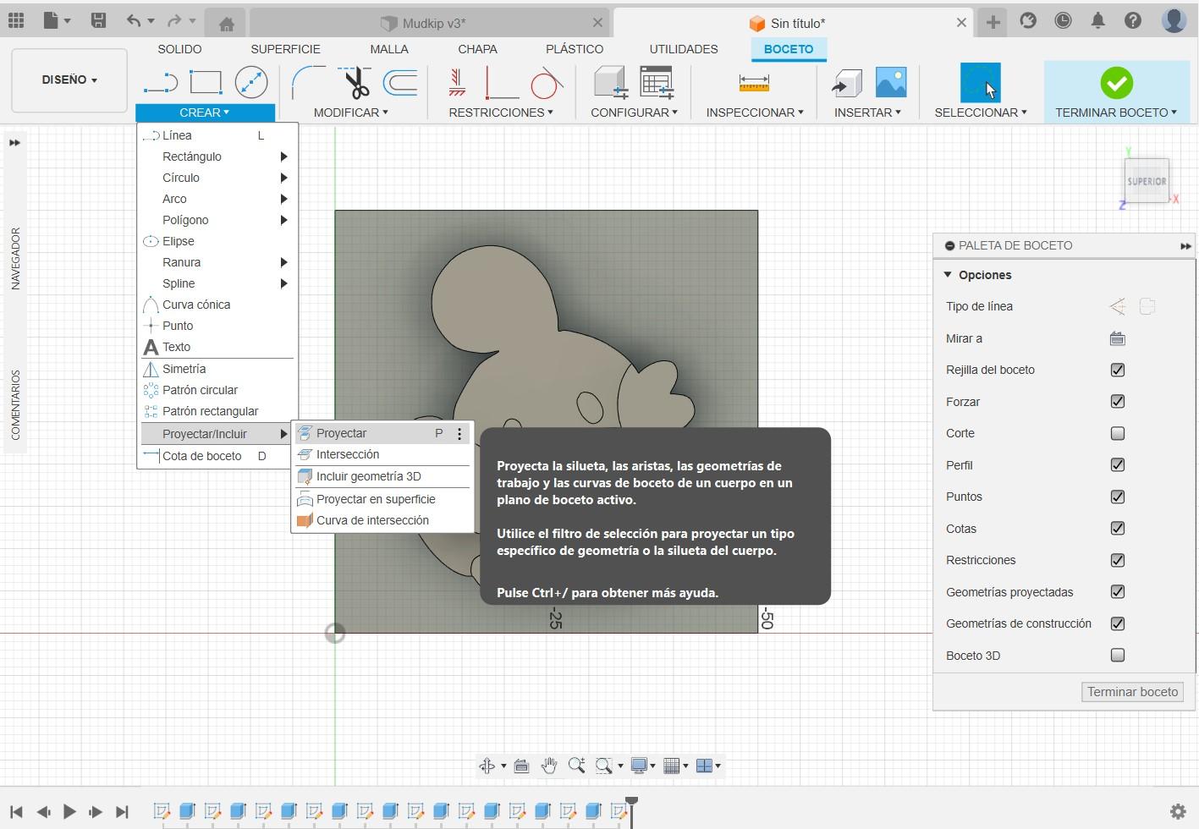Click the Fillet tool icon

(x=308, y=83)
